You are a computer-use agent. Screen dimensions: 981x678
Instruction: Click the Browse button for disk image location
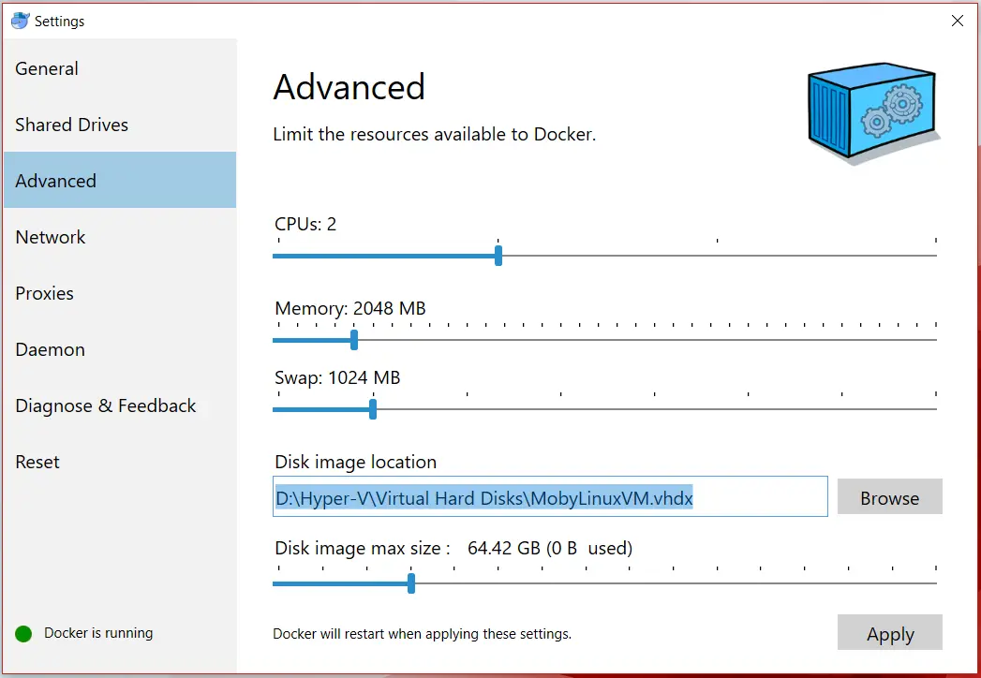click(x=888, y=497)
